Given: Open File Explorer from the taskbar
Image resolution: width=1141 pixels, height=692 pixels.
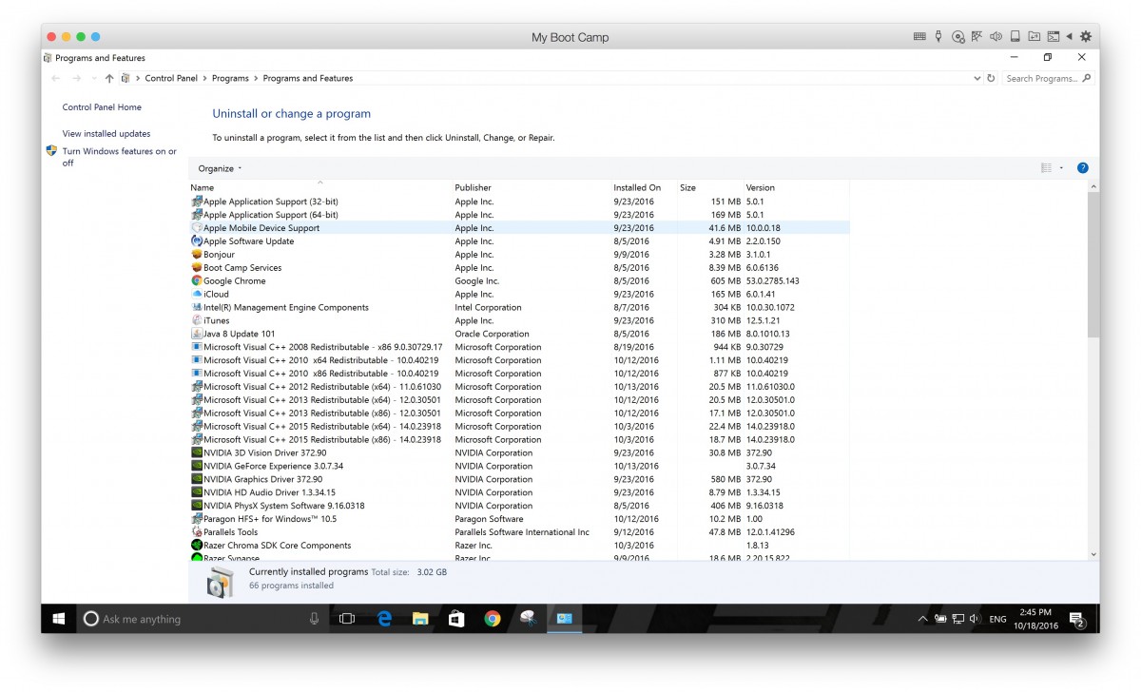Looking at the screenshot, I should coord(420,619).
